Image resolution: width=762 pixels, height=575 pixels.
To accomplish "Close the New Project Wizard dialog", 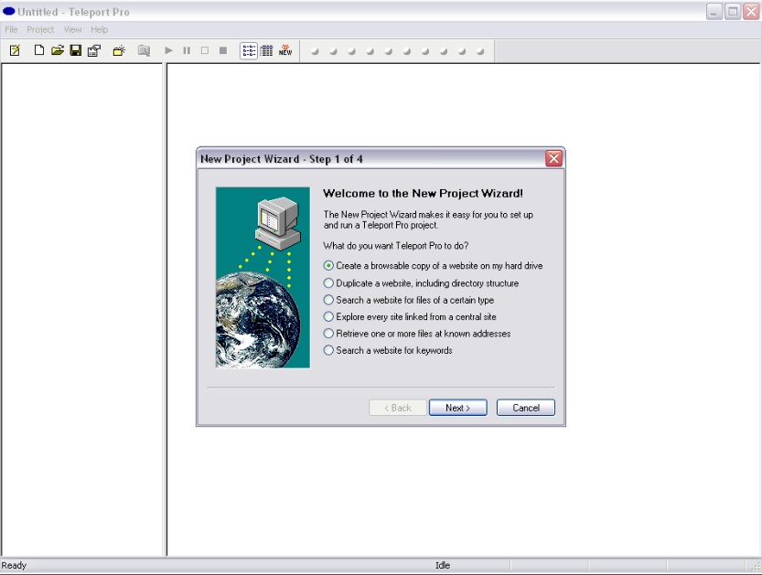I will pos(553,159).
